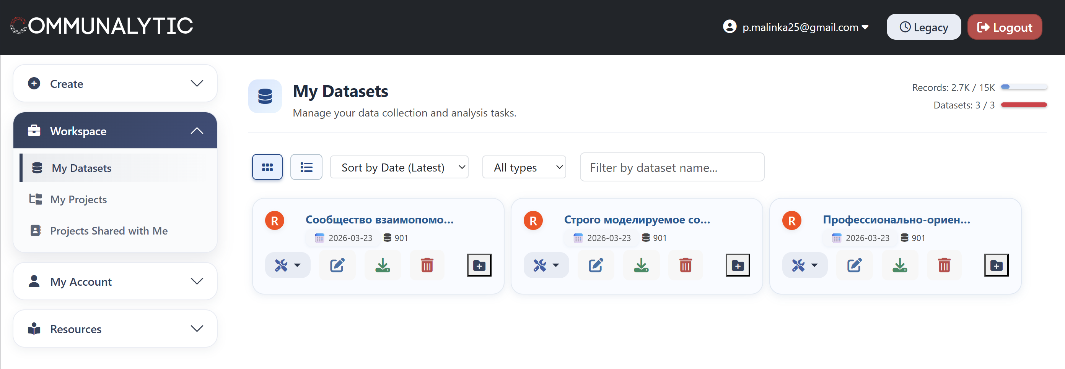Click the Legacy button in the header
The width and height of the screenshot is (1065, 369).
pos(923,27)
